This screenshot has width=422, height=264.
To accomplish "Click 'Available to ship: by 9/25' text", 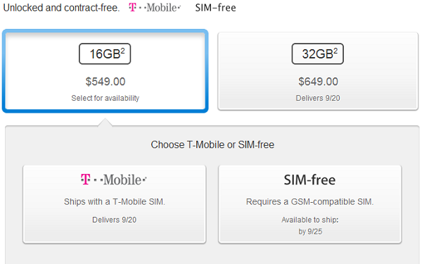I will point(310,225).
